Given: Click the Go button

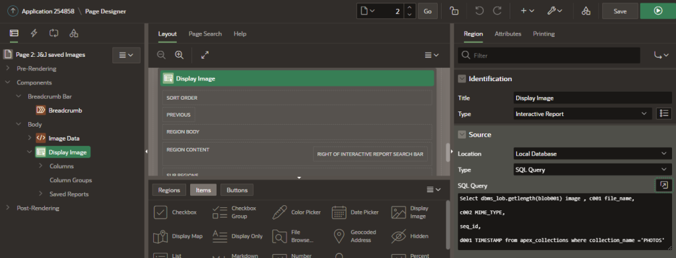Looking at the screenshot, I should [427, 11].
